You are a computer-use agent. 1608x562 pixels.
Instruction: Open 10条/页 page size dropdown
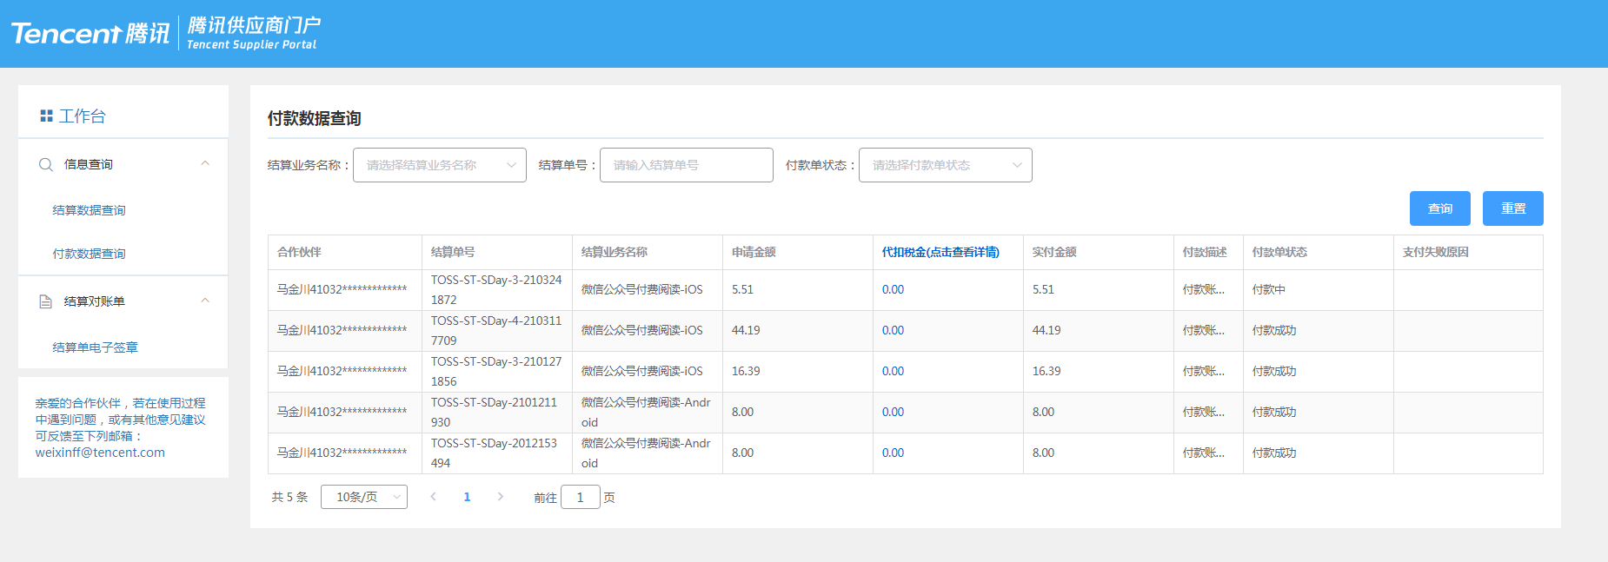pyautogui.click(x=364, y=497)
